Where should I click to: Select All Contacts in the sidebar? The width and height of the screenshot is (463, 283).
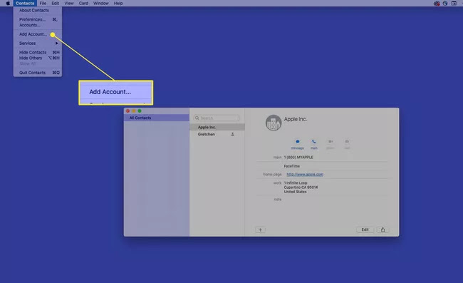[157, 118]
